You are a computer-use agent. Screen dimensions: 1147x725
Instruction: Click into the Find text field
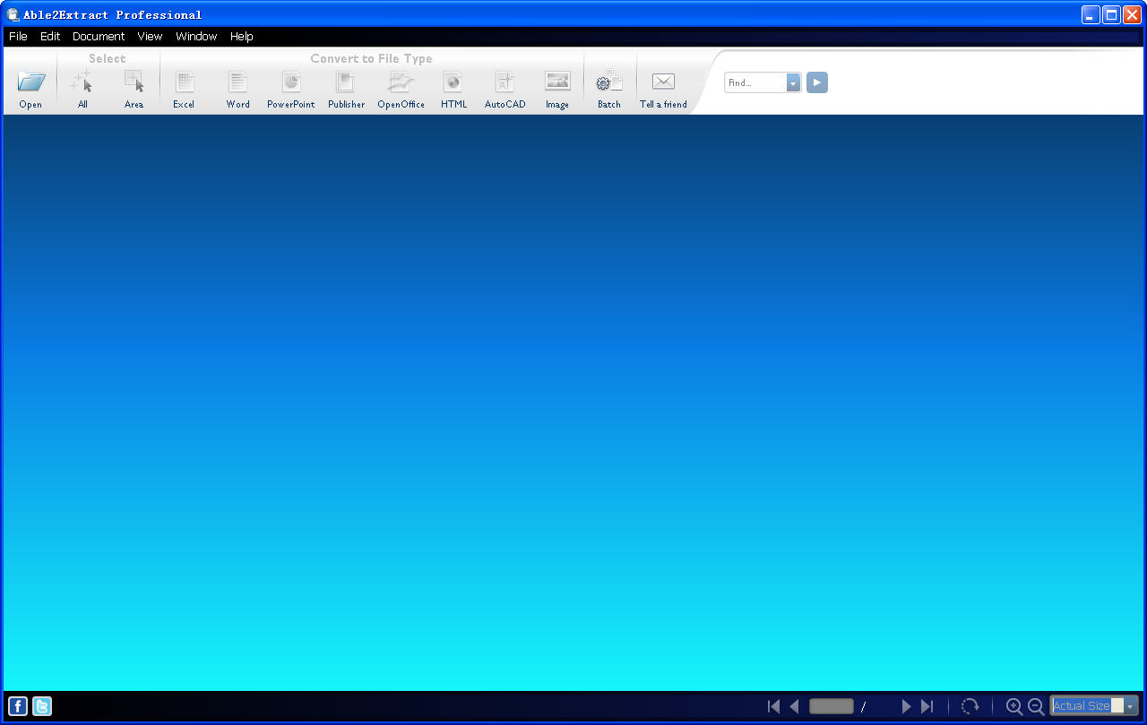coord(755,82)
